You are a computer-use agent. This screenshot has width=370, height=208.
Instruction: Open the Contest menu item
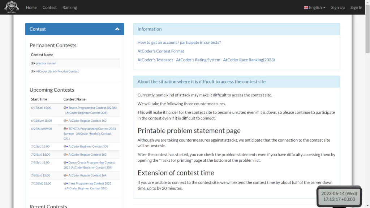point(49,7)
